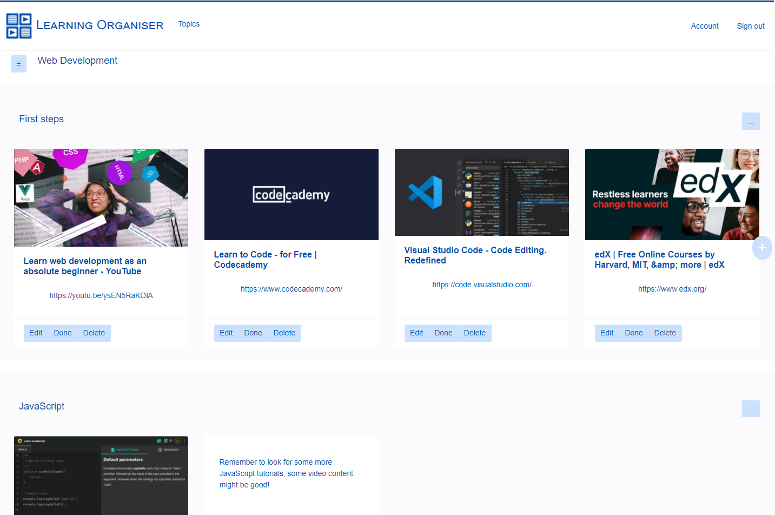
Task: Click the Learning Organiser logo icon
Action: (19, 26)
